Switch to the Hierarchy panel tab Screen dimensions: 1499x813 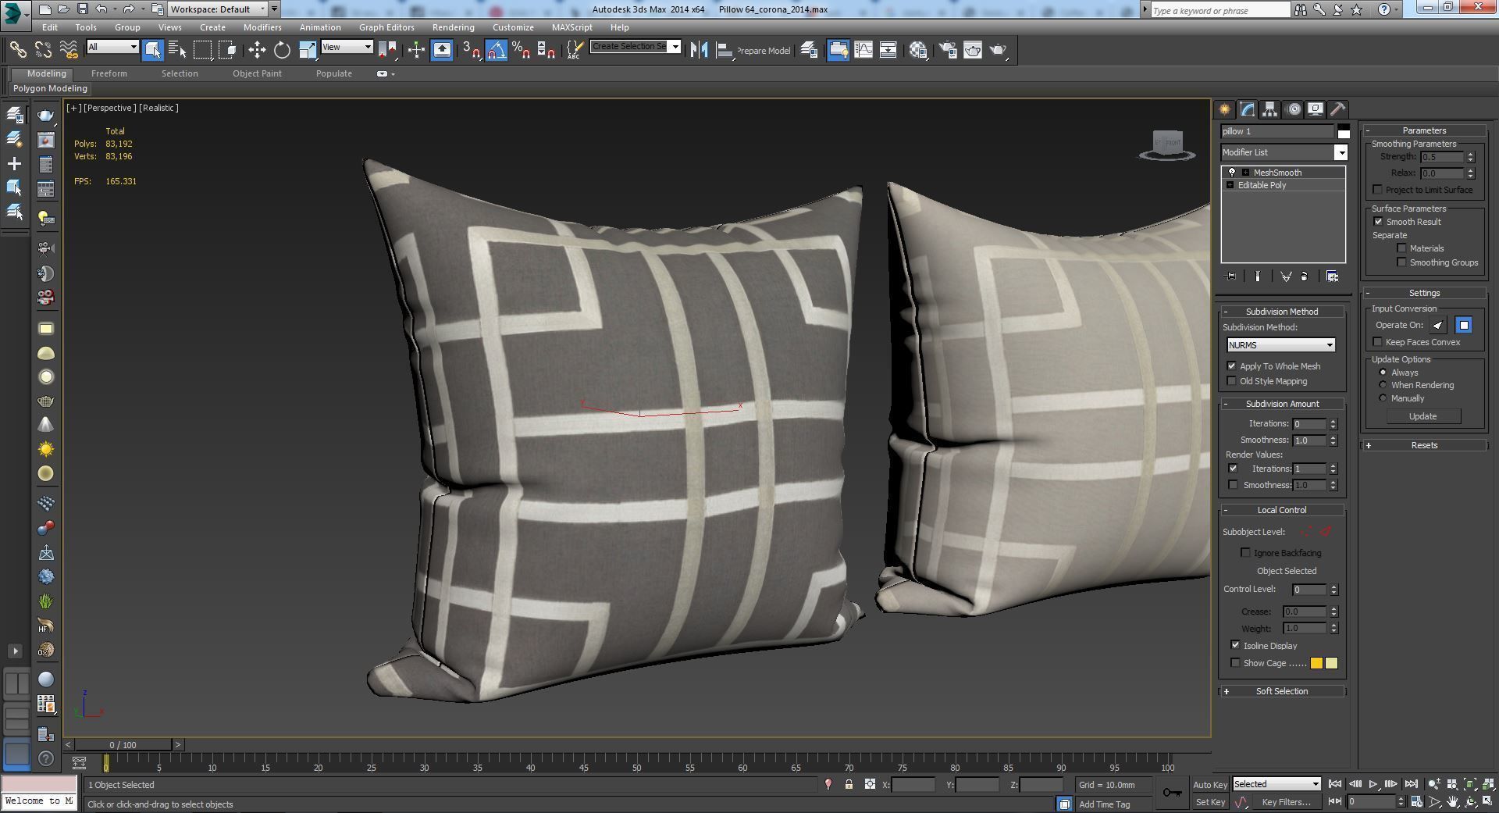1269,109
